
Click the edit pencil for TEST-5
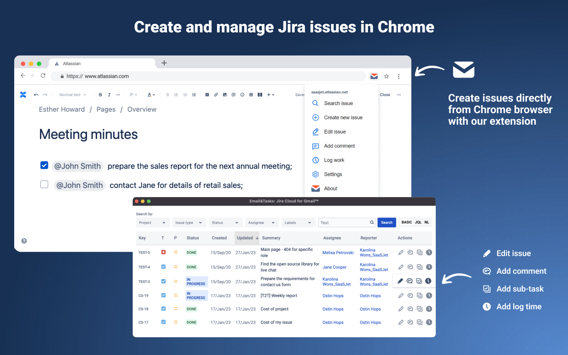401,252
